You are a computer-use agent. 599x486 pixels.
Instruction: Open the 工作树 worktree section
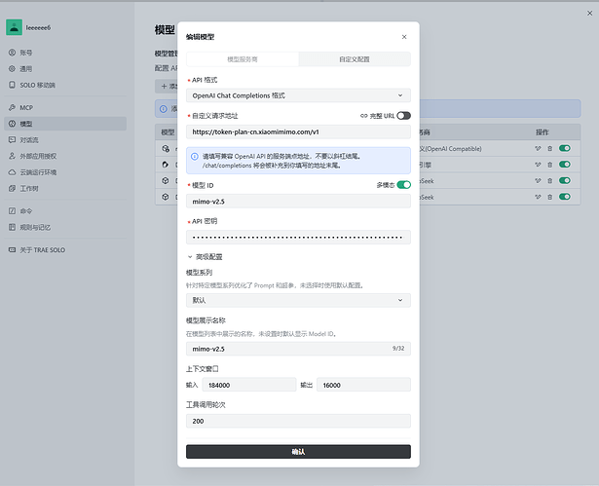click(65, 188)
